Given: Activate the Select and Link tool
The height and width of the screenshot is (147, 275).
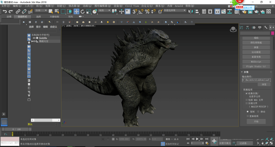Looking at the screenshot, I should pyautogui.click(x=18, y=11).
